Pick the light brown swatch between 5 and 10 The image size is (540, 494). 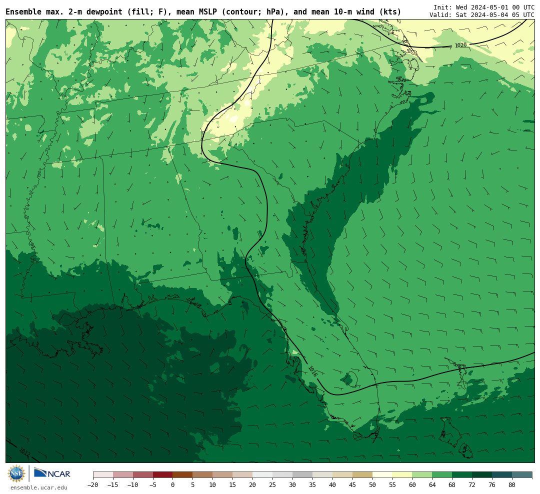pyautogui.click(x=203, y=475)
